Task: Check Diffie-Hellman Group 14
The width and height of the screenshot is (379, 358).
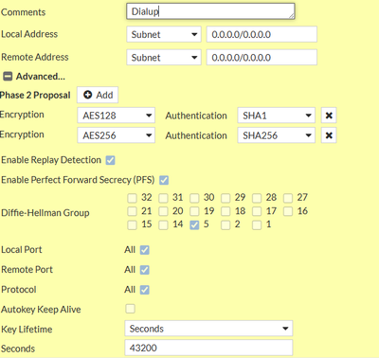Action: pyautogui.click(x=163, y=224)
